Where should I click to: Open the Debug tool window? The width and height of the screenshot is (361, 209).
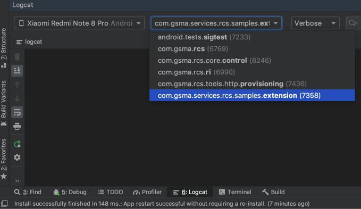click(x=70, y=192)
